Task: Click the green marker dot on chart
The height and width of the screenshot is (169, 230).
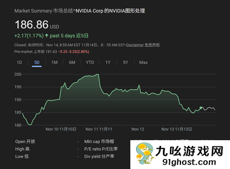Action: [x=201, y=108]
